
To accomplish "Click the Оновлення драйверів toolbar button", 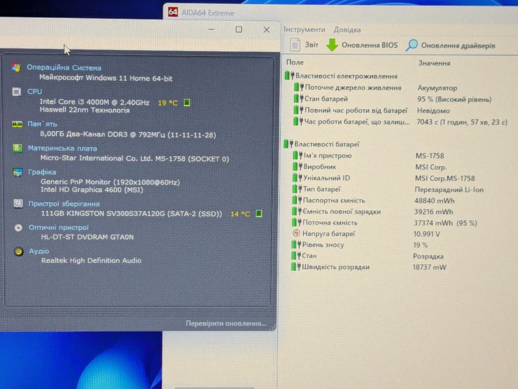I will [x=451, y=45].
